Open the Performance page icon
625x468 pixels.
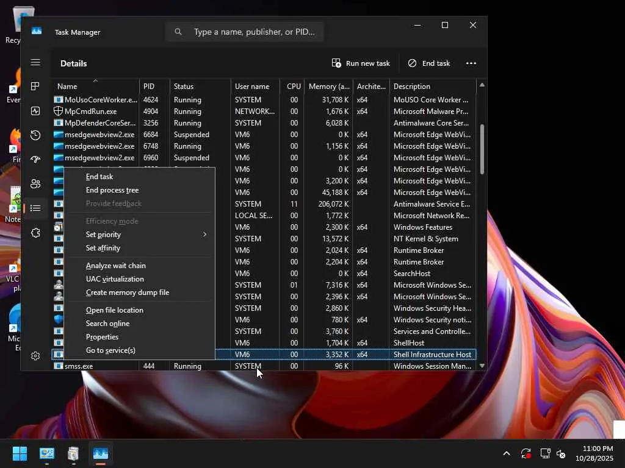click(35, 111)
